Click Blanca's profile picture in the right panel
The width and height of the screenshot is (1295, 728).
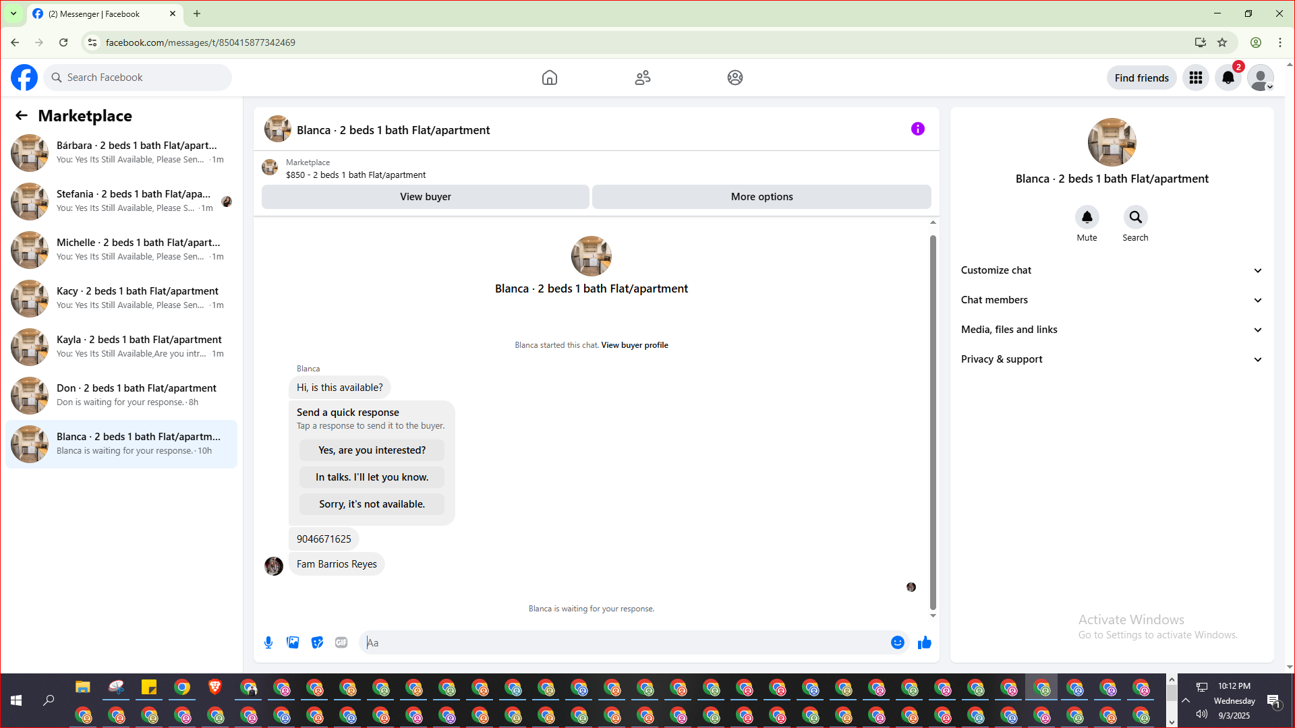coord(1112,142)
